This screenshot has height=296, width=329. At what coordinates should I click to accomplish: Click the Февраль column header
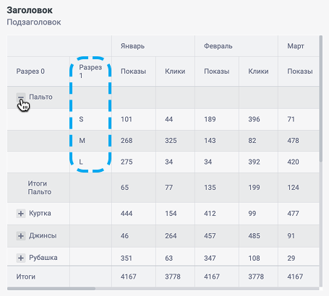point(218,46)
